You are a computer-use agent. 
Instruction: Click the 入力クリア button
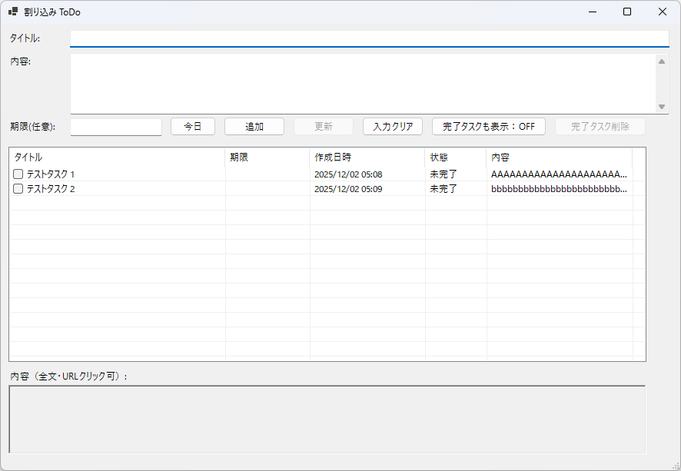(x=392, y=127)
